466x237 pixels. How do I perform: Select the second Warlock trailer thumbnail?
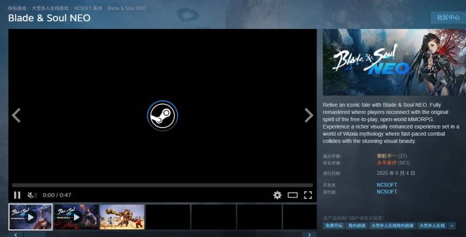point(76,217)
